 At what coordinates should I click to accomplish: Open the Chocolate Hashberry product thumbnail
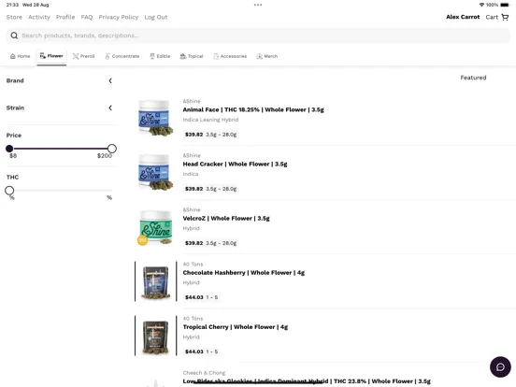click(155, 281)
